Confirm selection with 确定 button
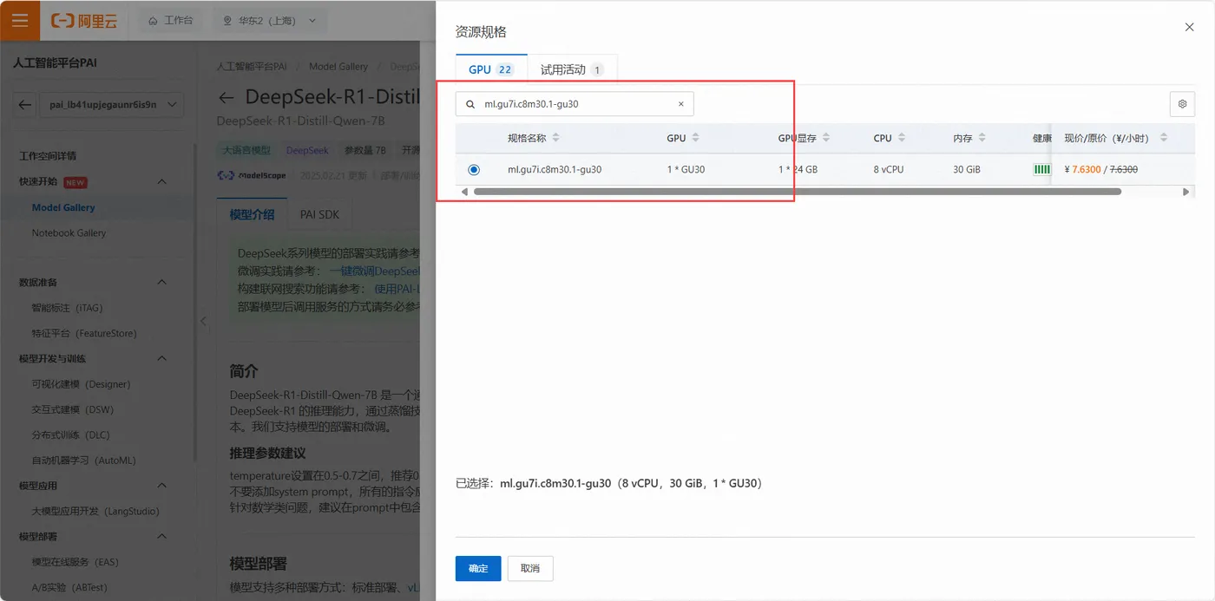This screenshot has height=601, width=1215. pyautogui.click(x=478, y=568)
